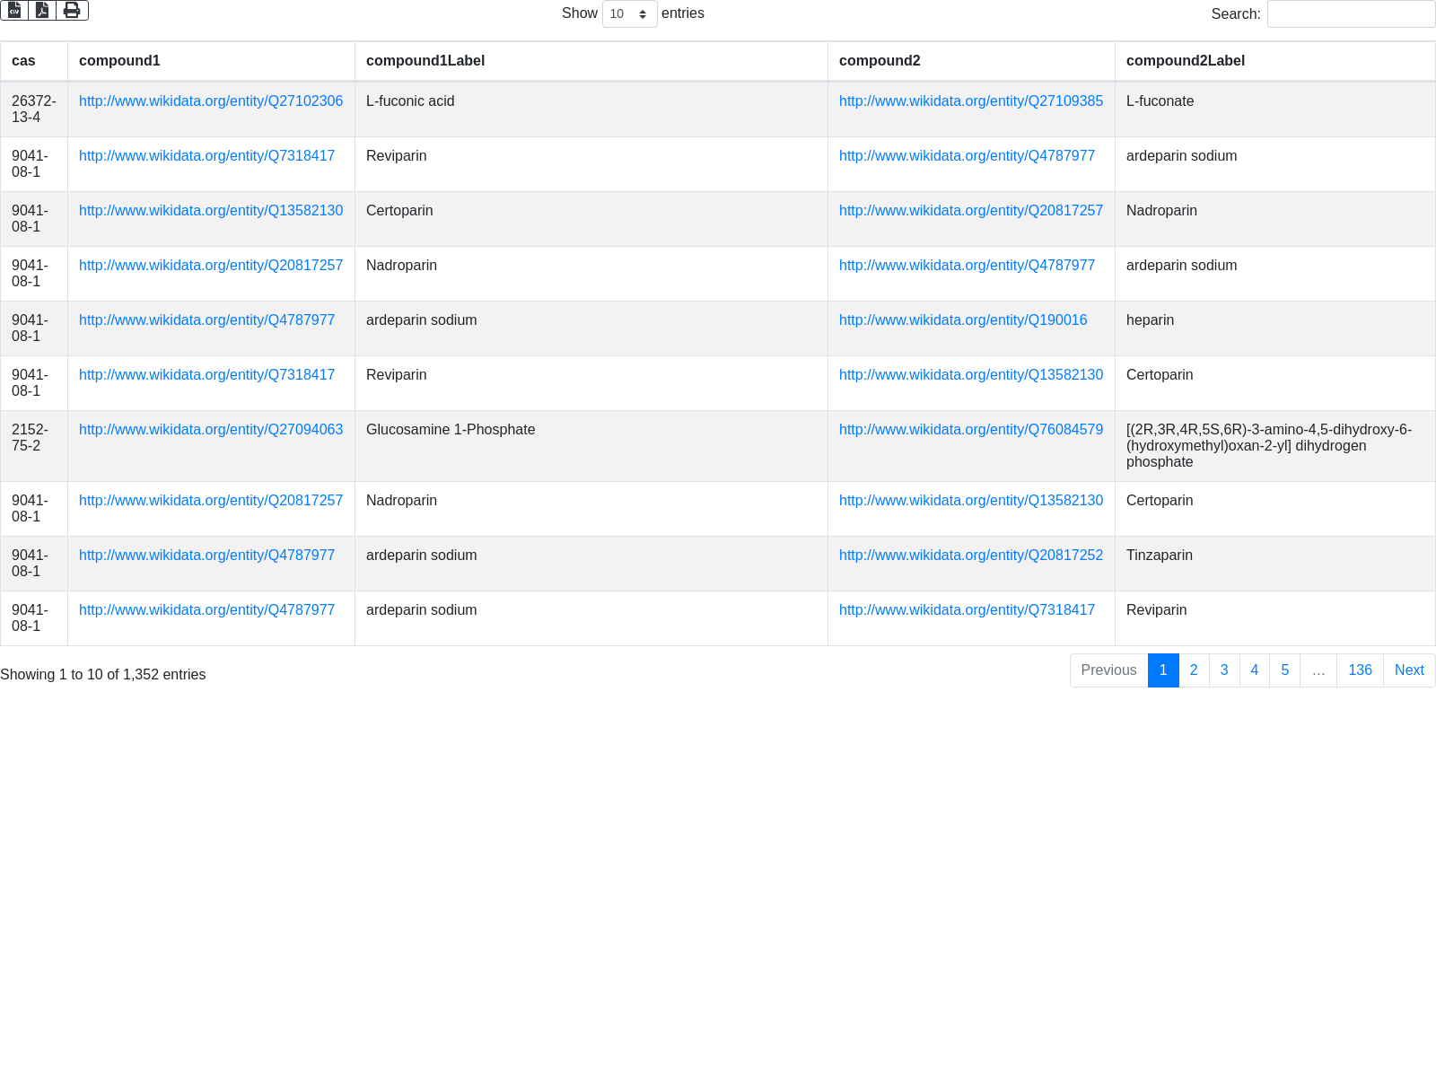Open Q76084579 compound2 entity link
Image resolution: width=1436 pixels, height=1077 pixels.
pyautogui.click(x=971, y=430)
